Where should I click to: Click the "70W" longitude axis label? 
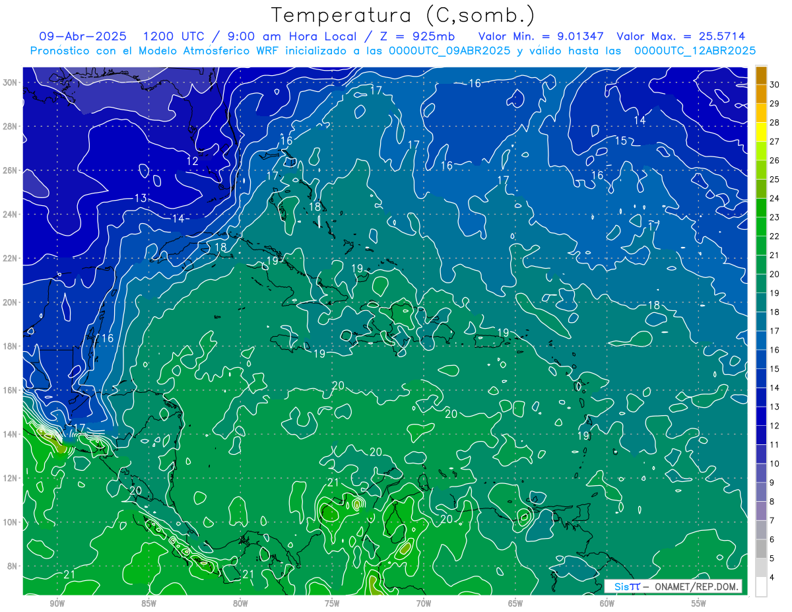pos(424,603)
